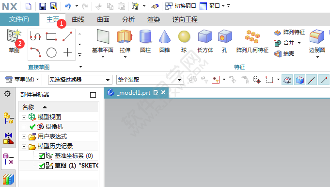Open the navigator settings gear icon
This screenshot has height=187, width=330.
click(x=7, y=94)
